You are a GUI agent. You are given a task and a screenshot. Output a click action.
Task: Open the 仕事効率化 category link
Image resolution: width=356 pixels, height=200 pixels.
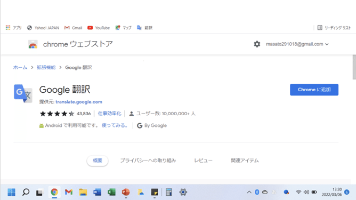(109, 114)
